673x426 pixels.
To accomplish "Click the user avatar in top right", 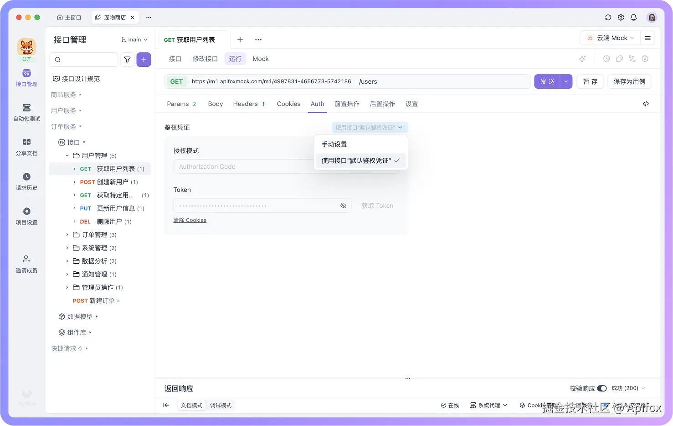I will click(652, 17).
